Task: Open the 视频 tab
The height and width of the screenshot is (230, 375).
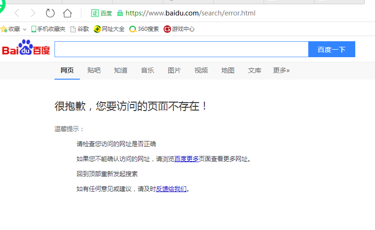Action: tap(201, 70)
